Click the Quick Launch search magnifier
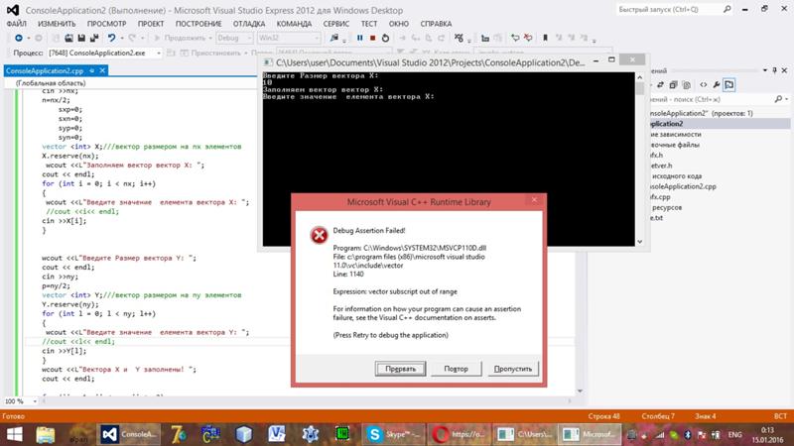This screenshot has width=794, height=446. tap(728, 9)
